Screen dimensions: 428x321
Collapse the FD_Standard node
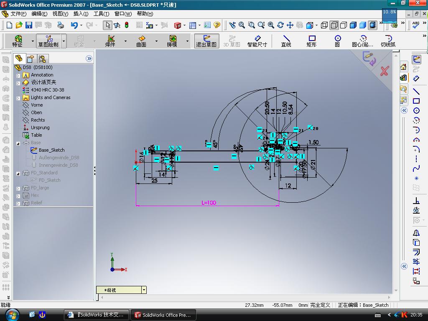point(18,173)
